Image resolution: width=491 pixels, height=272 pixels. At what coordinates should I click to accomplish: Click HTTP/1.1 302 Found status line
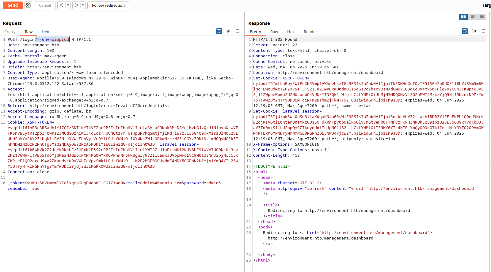point(275,39)
